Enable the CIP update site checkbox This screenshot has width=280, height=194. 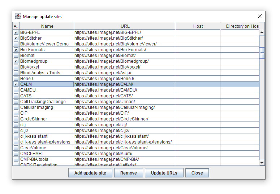point(16,113)
